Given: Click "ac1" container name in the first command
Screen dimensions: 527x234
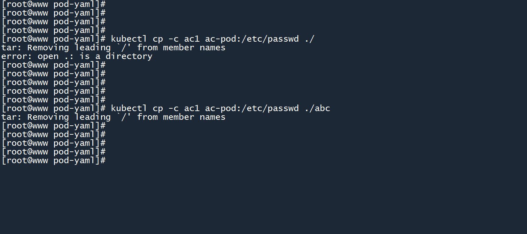Looking at the screenshot, I should (x=192, y=39).
